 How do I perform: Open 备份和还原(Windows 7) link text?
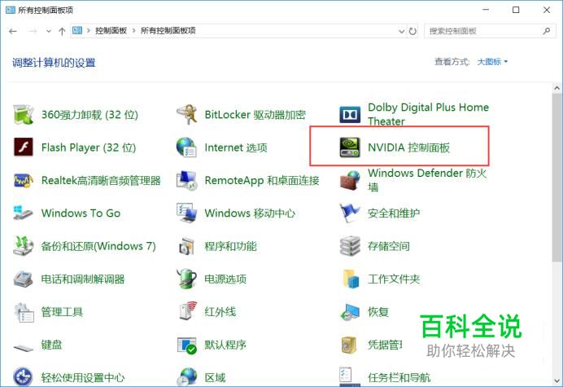98,246
